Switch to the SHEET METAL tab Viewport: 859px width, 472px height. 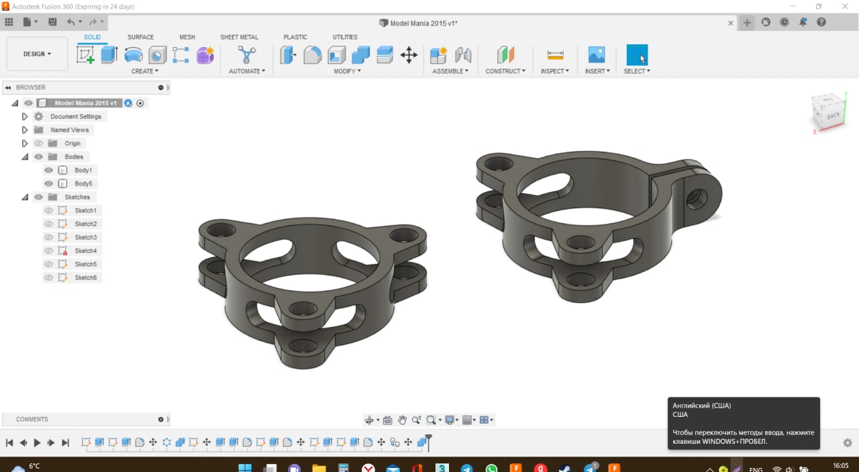pyautogui.click(x=239, y=37)
